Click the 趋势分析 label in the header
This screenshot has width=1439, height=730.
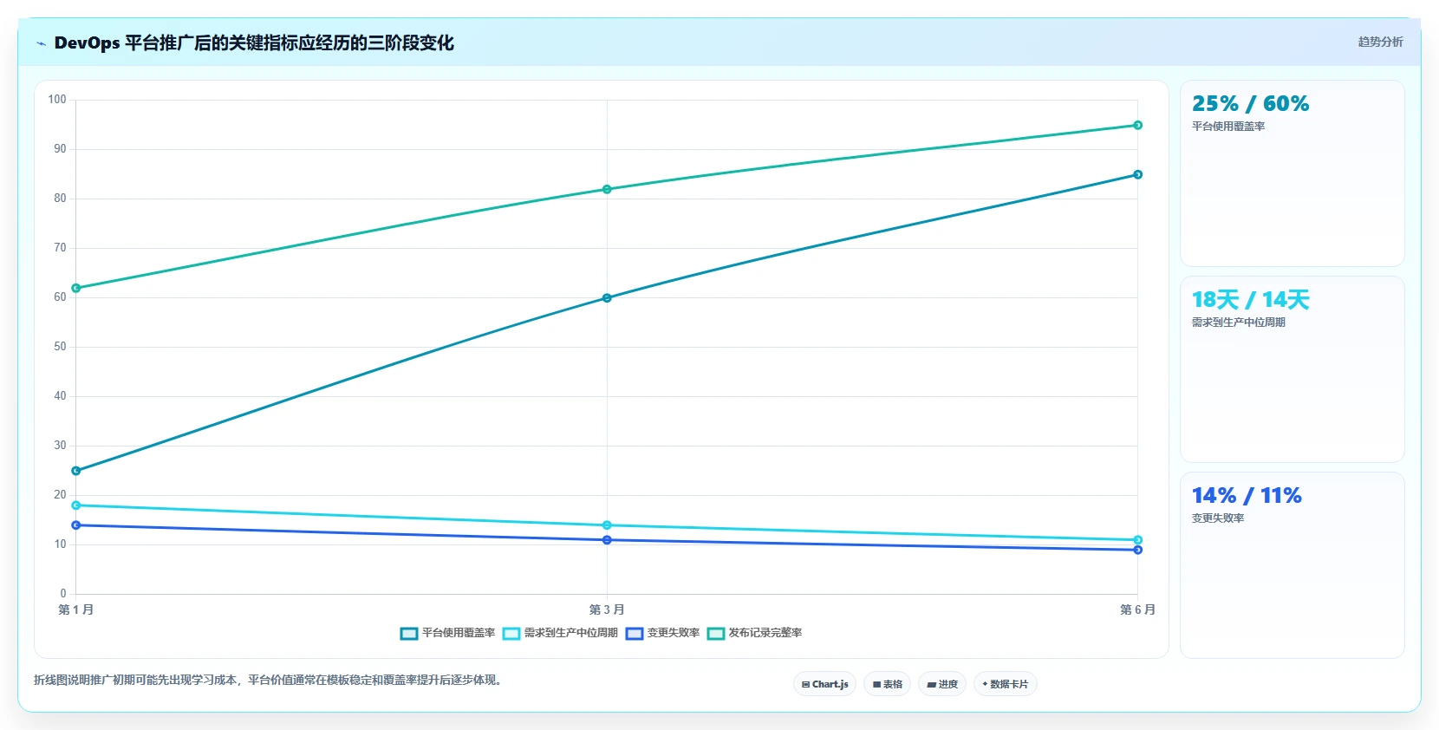(1380, 42)
